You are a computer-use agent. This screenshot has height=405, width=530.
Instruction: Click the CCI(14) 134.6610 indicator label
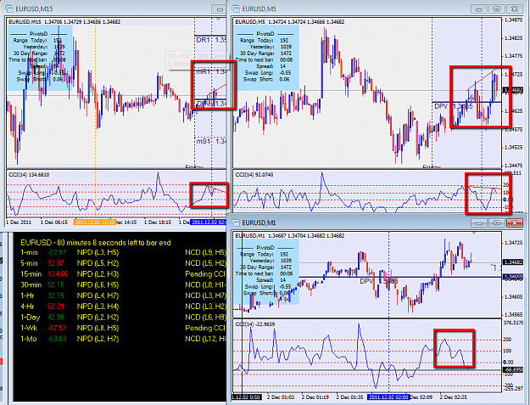(29, 175)
